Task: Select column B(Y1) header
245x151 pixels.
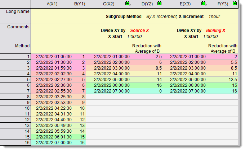Action: 79,4
